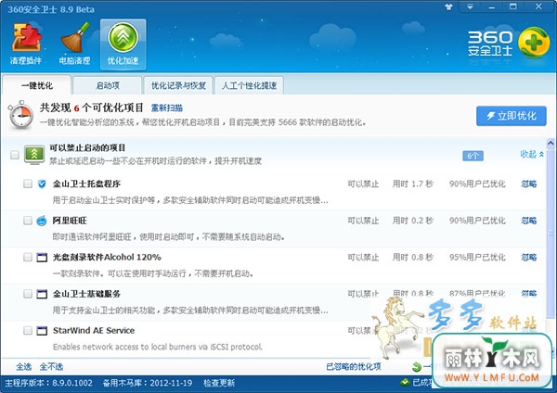Click the 金山卫士基础服务 window icon
The width and height of the screenshot is (557, 393).
point(42,294)
